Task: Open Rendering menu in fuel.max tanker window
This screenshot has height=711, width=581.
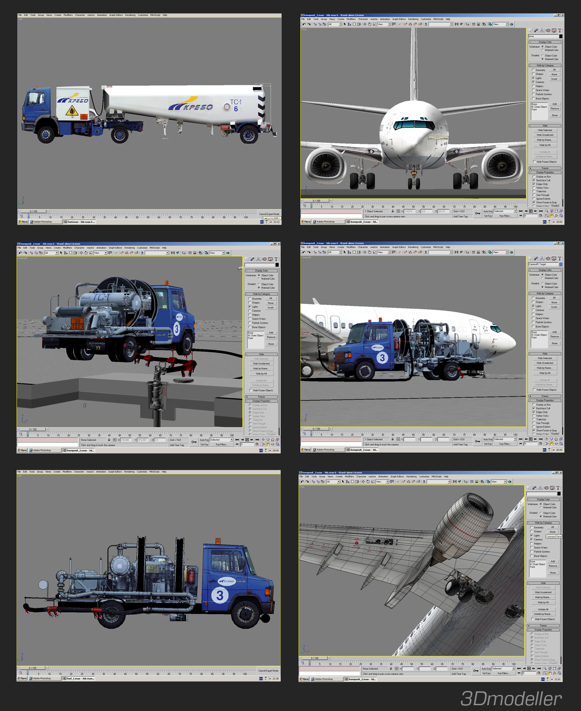Action: (x=130, y=15)
